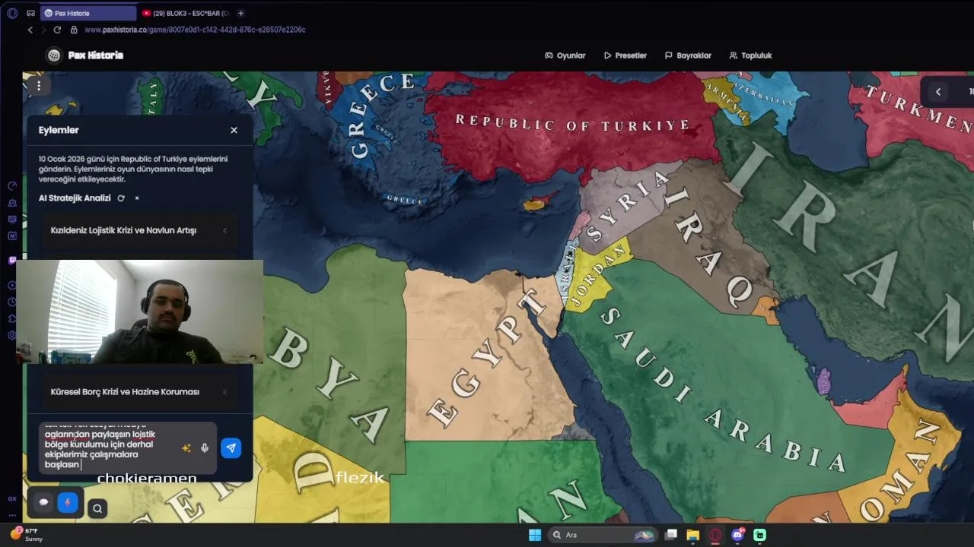Viewport: 974px width, 547px height.
Task: Open the Topluluk menu
Action: coord(750,55)
